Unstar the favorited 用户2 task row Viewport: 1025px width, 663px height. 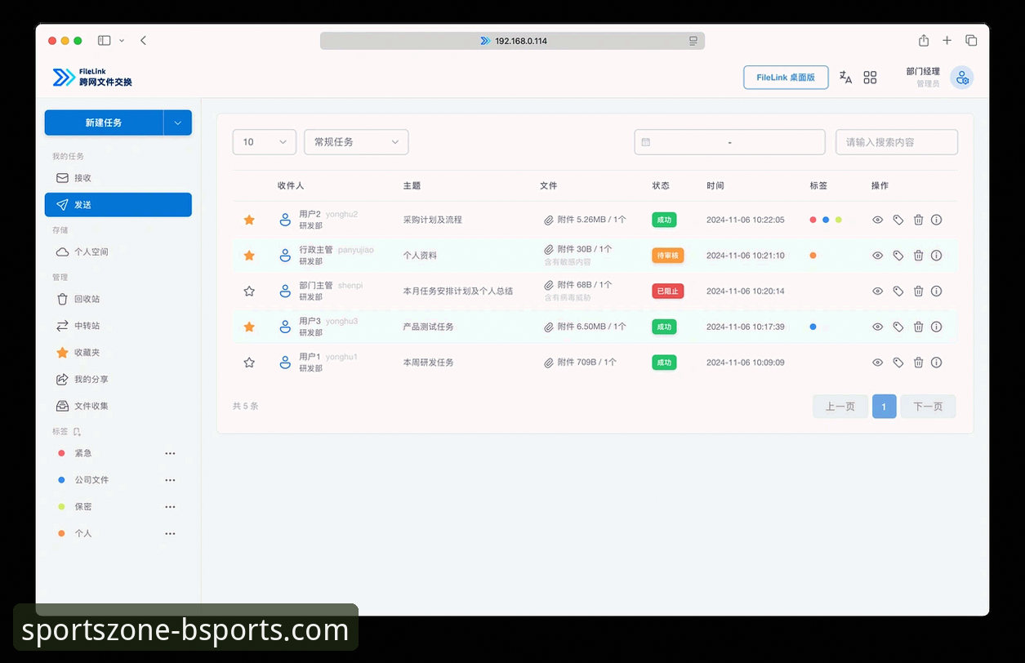coord(249,220)
